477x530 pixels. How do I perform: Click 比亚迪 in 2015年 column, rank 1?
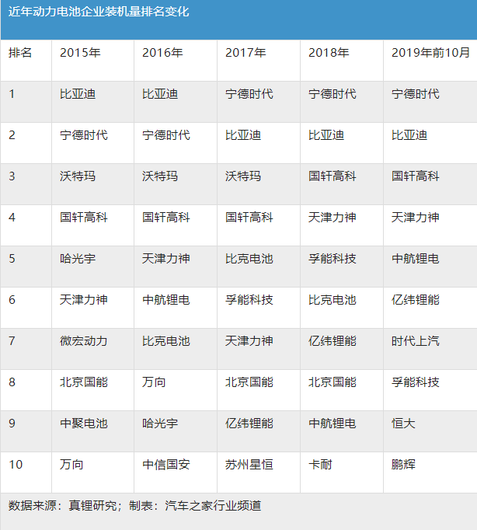coord(78,94)
